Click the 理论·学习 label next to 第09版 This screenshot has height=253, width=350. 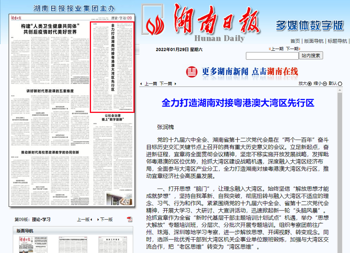[41, 220]
